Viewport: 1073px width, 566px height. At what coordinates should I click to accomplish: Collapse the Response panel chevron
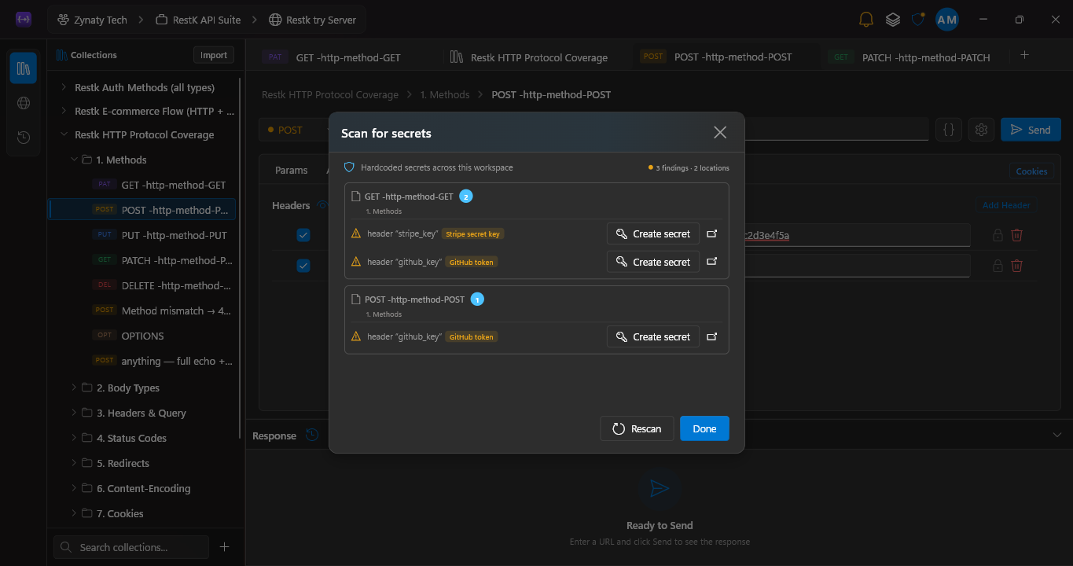pyautogui.click(x=1056, y=435)
